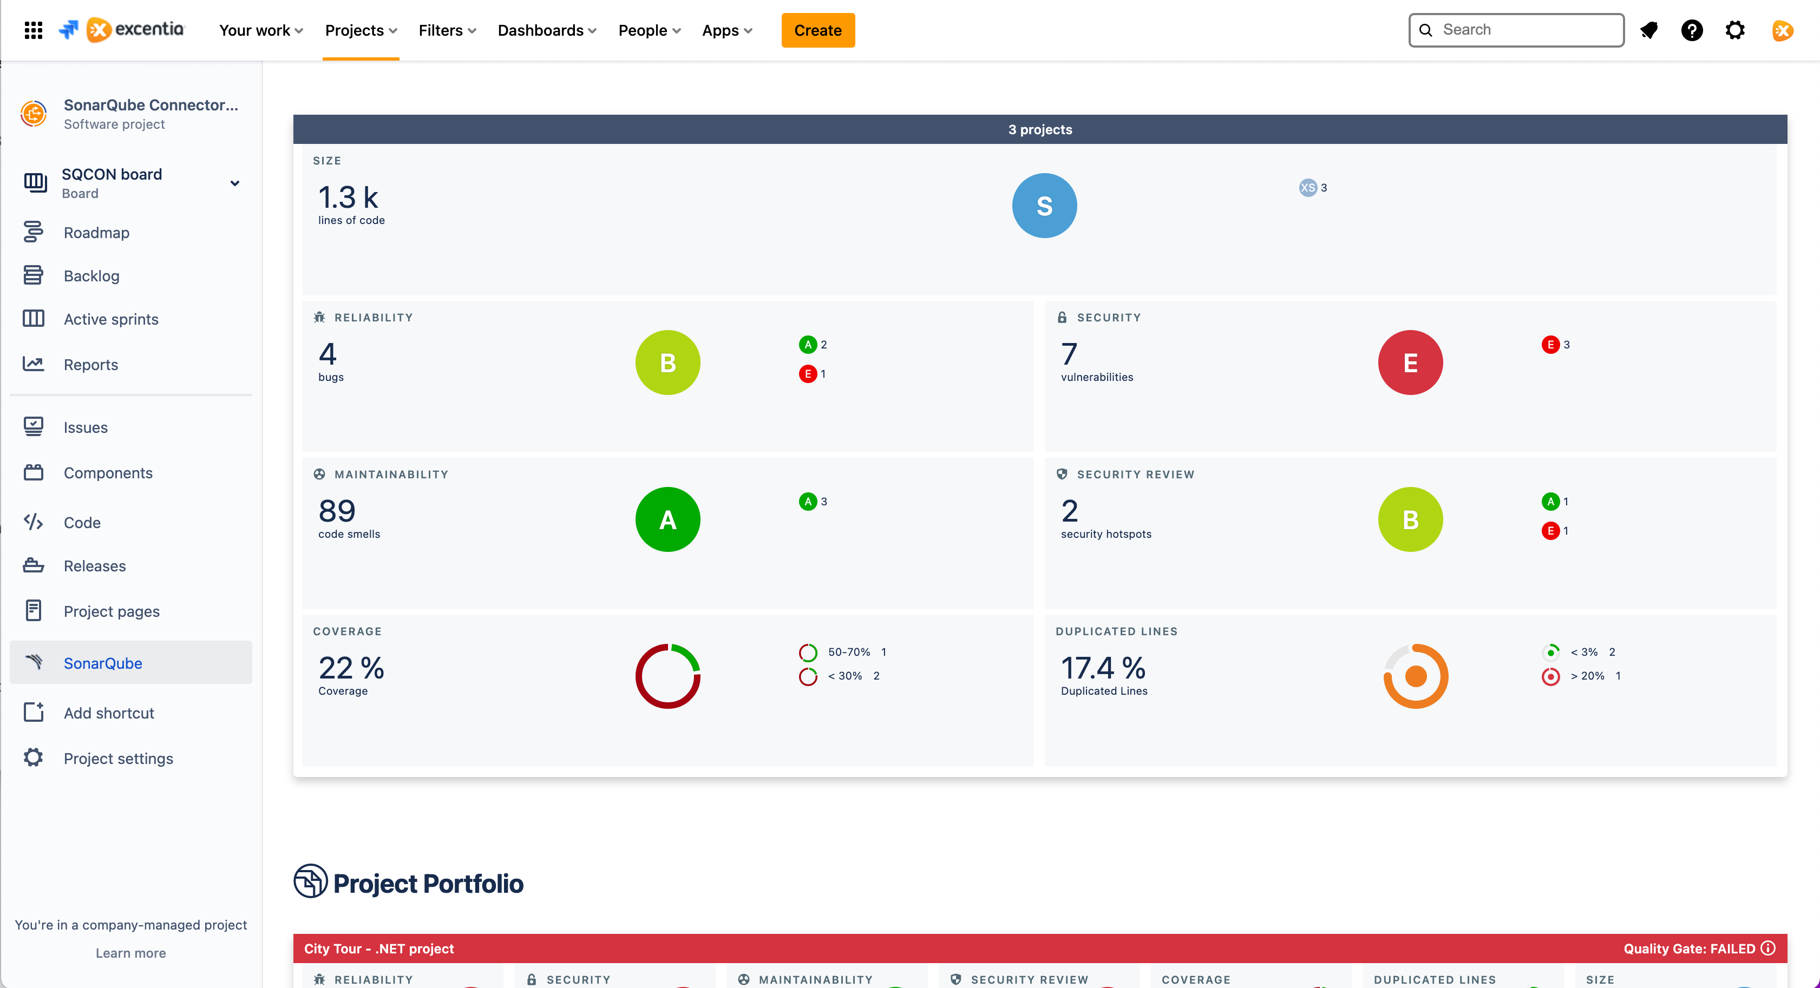
Task: Click the search magnifier icon
Action: pos(1426,30)
